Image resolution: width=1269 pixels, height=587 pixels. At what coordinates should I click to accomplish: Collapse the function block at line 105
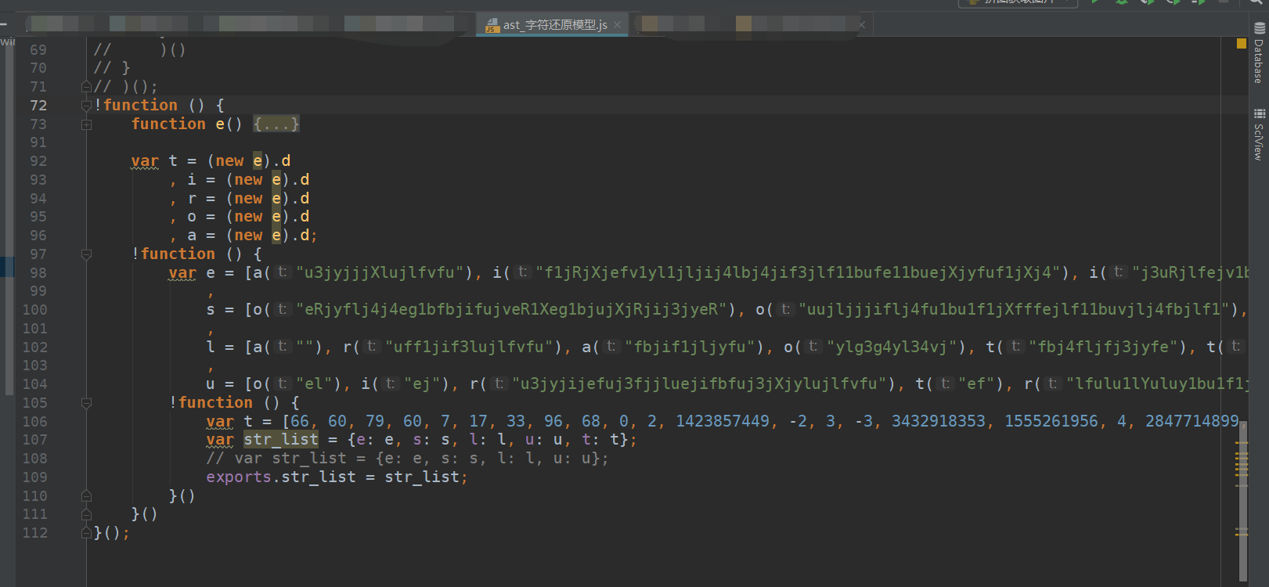coord(86,403)
